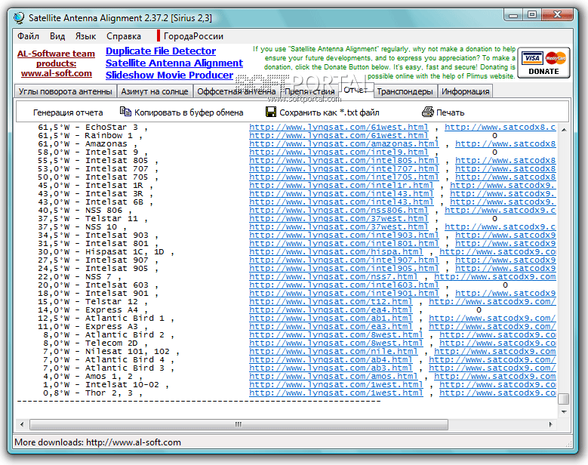
Task: Open Duplicate File Detector link
Action: (161, 51)
